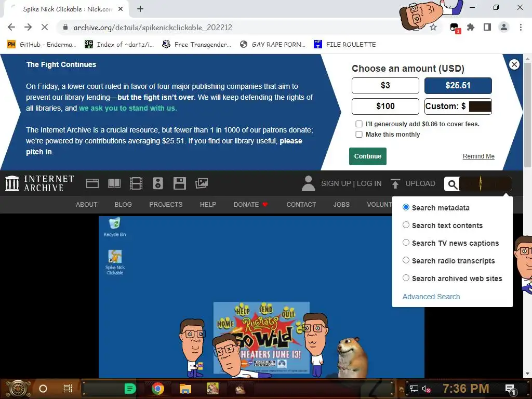The height and width of the screenshot is (399, 532).
Task: Open the Index of ~dartz bookmark
Action: (x=119, y=45)
